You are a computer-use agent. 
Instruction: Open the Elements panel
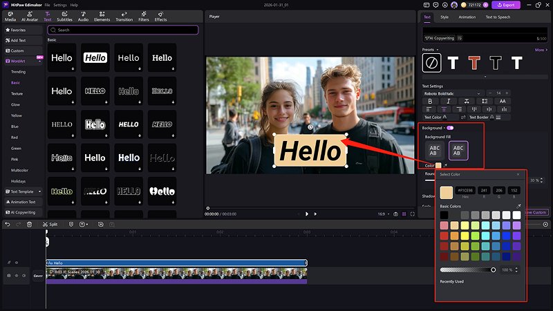point(102,16)
